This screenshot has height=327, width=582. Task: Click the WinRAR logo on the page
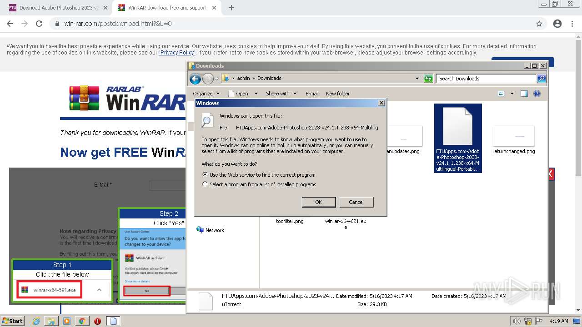tap(127, 99)
